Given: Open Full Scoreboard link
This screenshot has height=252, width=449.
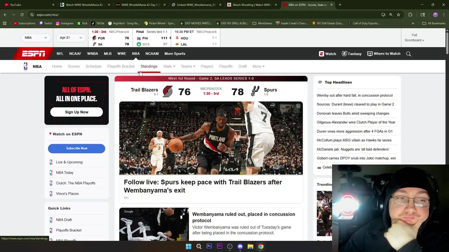Looking at the screenshot, I should click(414, 37).
